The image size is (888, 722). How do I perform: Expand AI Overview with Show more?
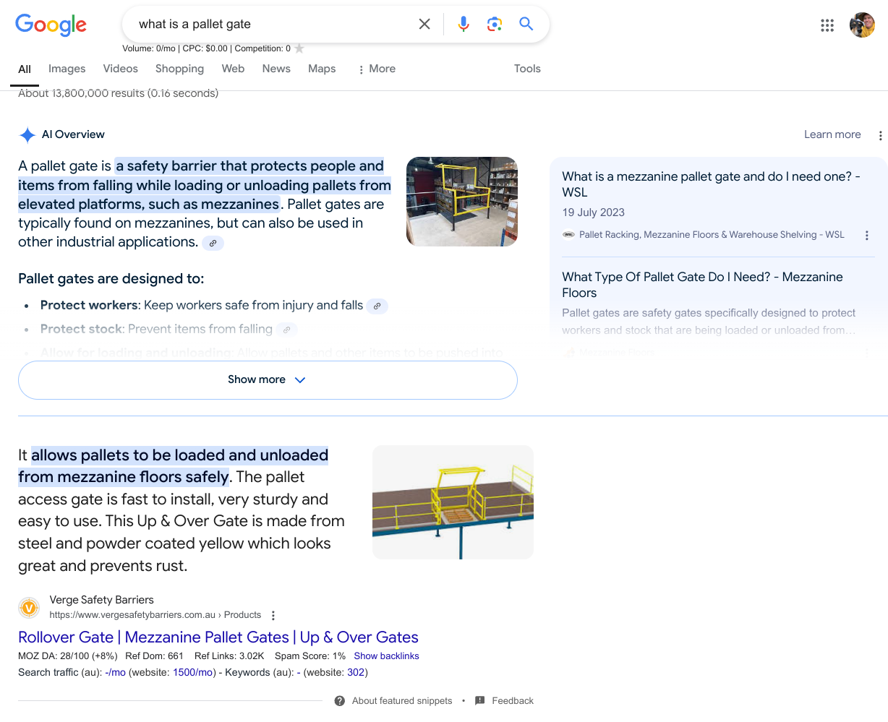268,379
